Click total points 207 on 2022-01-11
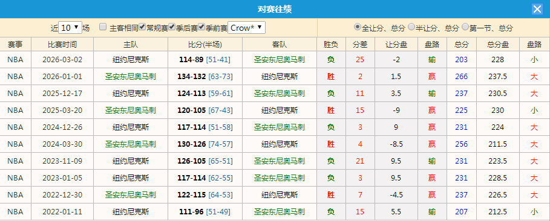Viewport: 550px width, 221px height. pos(462,212)
